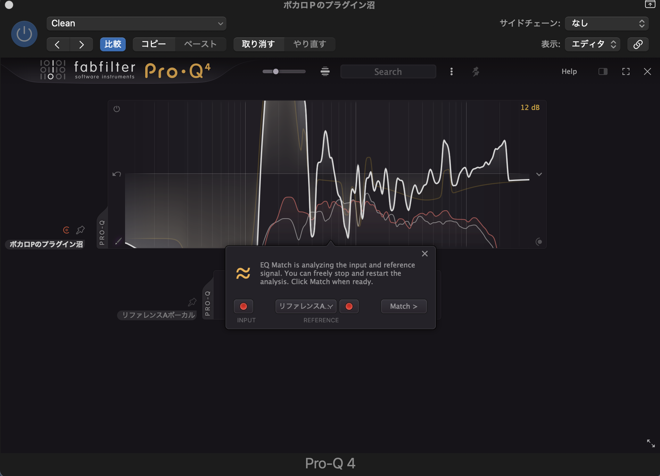This screenshot has height=476, width=660.
Task: Click the undo arrow in EQ display
Action: point(117,174)
